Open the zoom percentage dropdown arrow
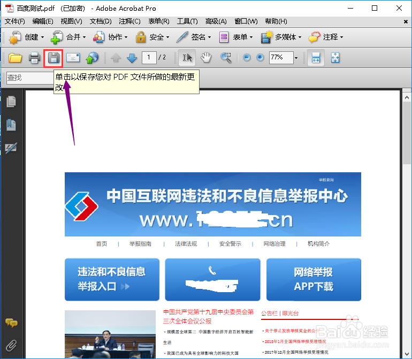The image size is (412, 359). (296, 58)
